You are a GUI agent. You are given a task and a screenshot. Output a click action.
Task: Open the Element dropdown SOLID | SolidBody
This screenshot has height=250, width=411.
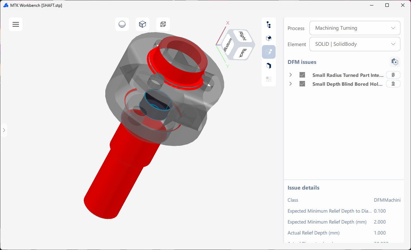355,44
